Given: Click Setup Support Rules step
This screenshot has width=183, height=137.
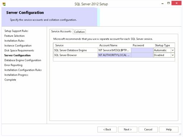Looking at the screenshot, I should pos(16,31).
